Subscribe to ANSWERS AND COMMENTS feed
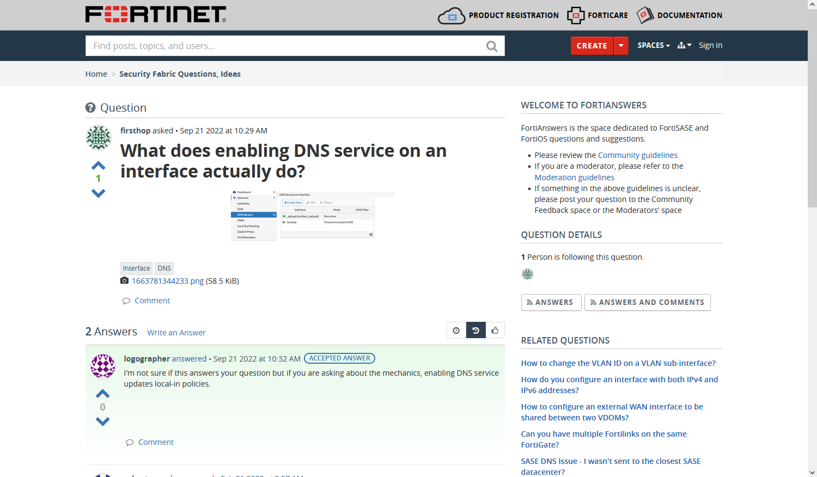This screenshot has height=477, width=817. click(648, 303)
